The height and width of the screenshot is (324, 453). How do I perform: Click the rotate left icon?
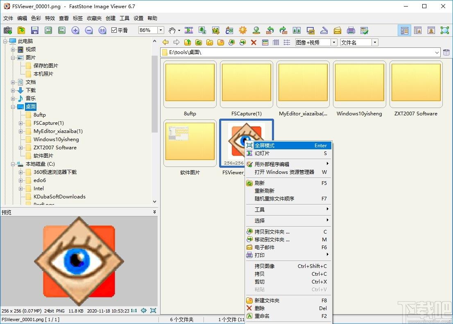pos(270,30)
